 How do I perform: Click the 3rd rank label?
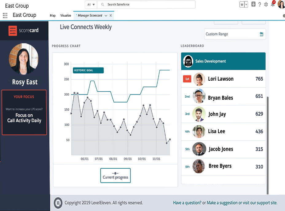point(187,114)
